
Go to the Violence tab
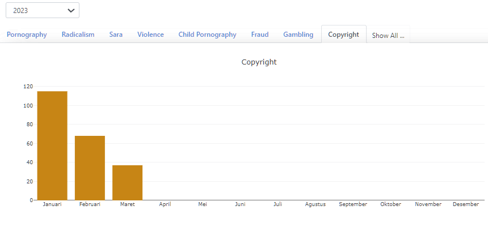(150, 35)
